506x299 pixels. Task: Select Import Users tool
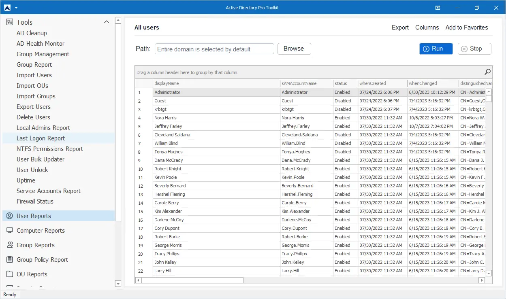tap(34, 75)
